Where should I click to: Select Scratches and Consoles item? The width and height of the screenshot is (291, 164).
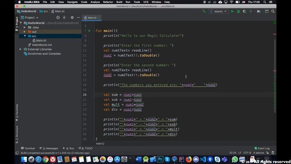42,54
